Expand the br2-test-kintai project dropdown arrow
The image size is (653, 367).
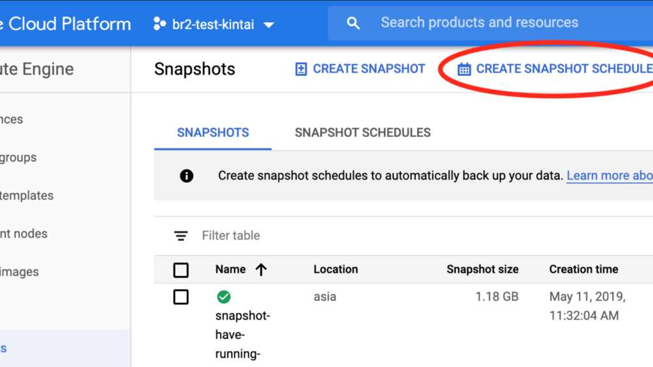tap(269, 25)
